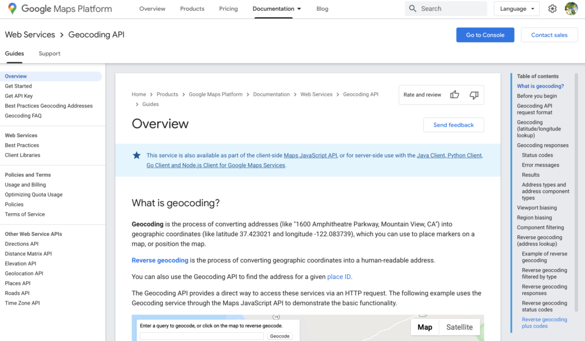Switch map view to Satellite

click(459, 327)
